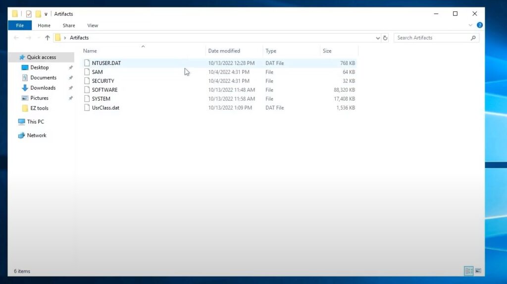Viewport: 507px width, 284px height.
Task: Expand the ribbon with the chevron
Action: point(470,25)
